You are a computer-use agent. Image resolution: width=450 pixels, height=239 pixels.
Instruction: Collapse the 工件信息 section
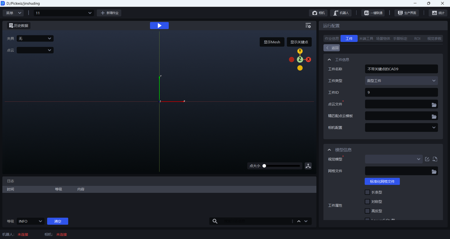329,60
